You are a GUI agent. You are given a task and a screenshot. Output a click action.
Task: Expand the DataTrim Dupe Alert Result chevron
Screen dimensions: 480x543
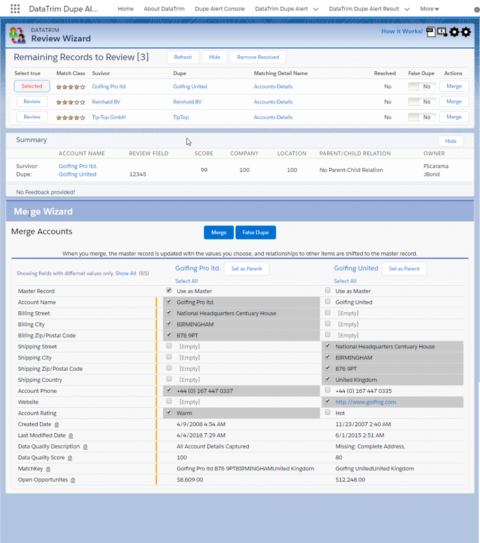pyautogui.click(x=407, y=9)
